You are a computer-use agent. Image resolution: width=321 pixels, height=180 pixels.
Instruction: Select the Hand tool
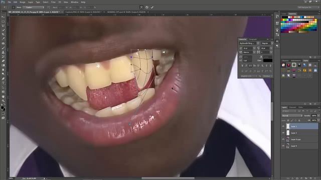coord(3,96)
